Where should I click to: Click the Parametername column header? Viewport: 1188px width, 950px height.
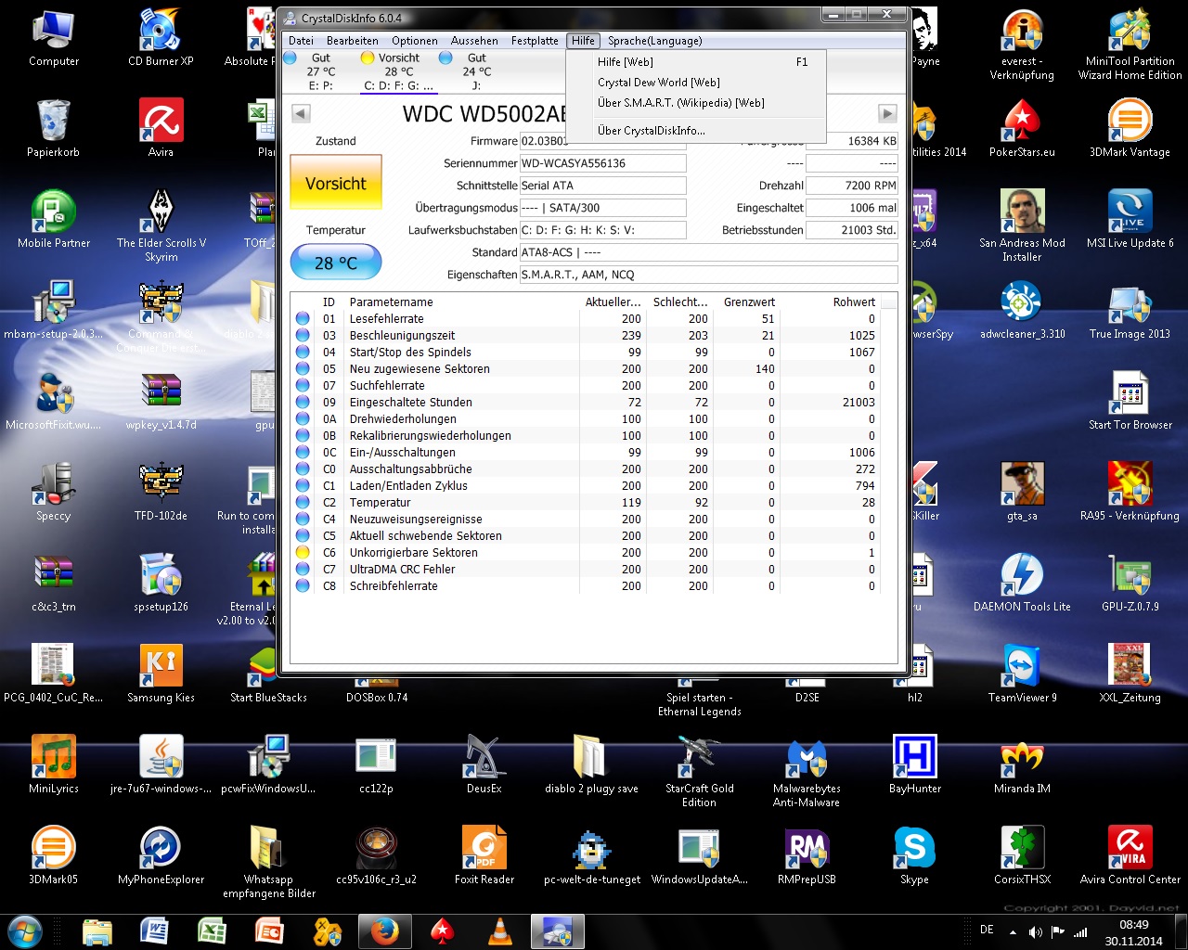tap(462, 302)
